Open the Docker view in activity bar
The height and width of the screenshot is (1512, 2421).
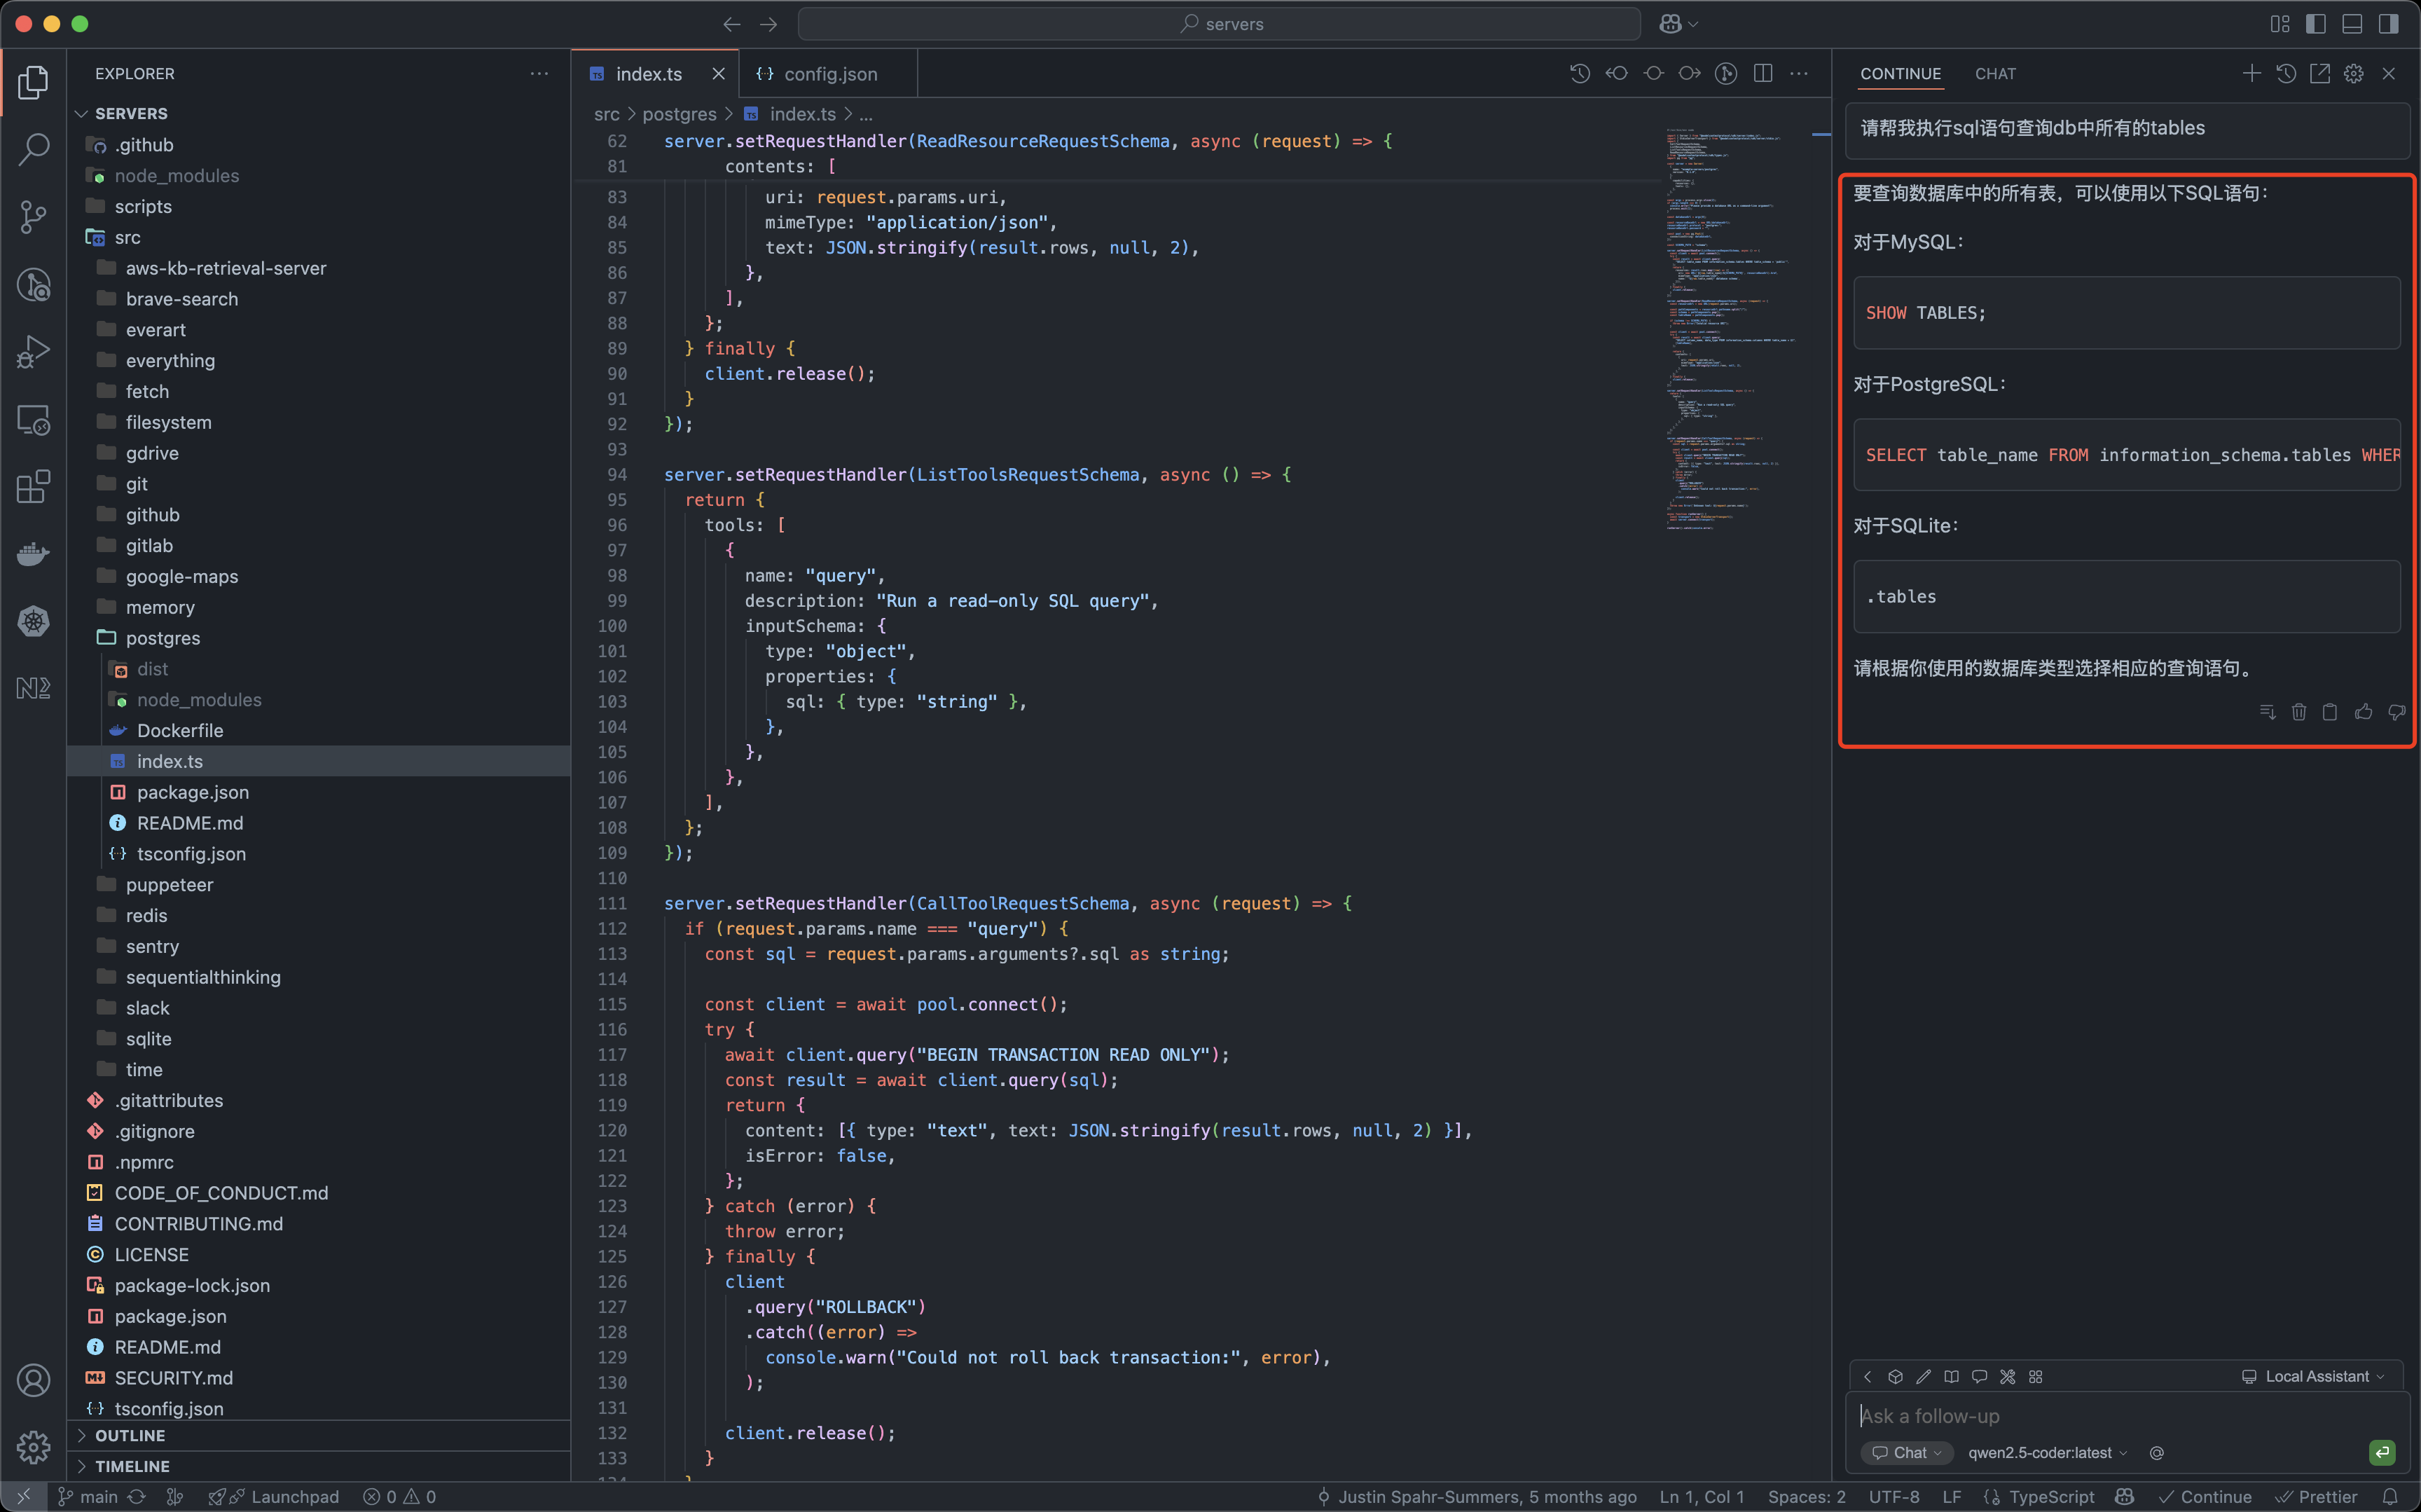(x=33, y=554)
